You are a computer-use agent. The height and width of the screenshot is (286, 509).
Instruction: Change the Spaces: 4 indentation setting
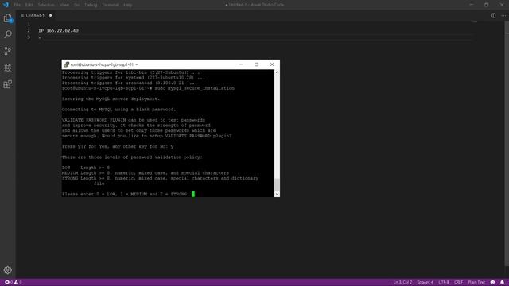pos(425,282)
